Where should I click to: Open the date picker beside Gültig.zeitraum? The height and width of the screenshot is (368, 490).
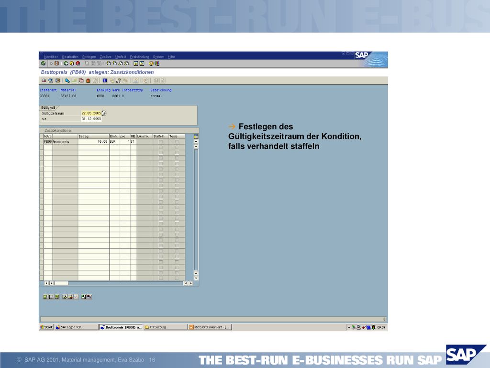pyautogui.click(x=104, y=113)
